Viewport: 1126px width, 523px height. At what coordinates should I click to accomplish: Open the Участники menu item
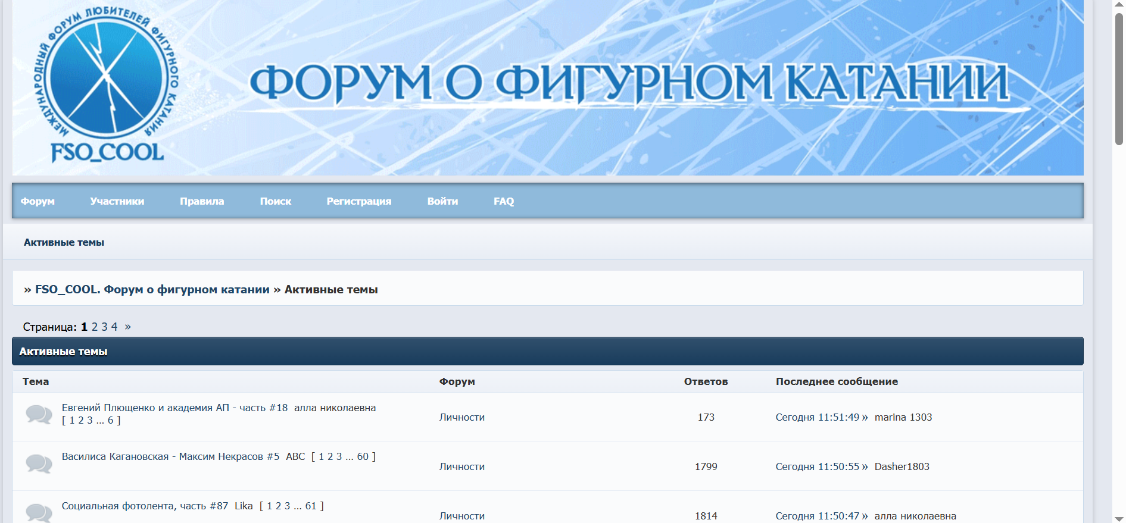pyautogui.click(x=117, y=201)
